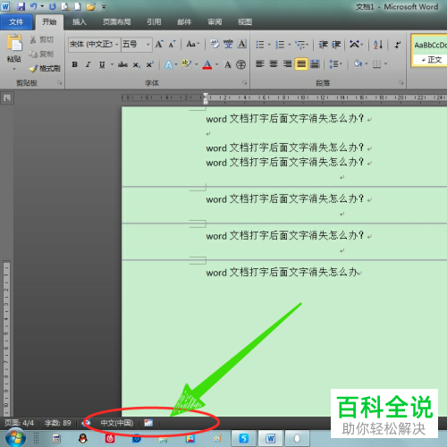
Task: Click the Redo/Repeat icon in the title bar
Action: (53, 6)
